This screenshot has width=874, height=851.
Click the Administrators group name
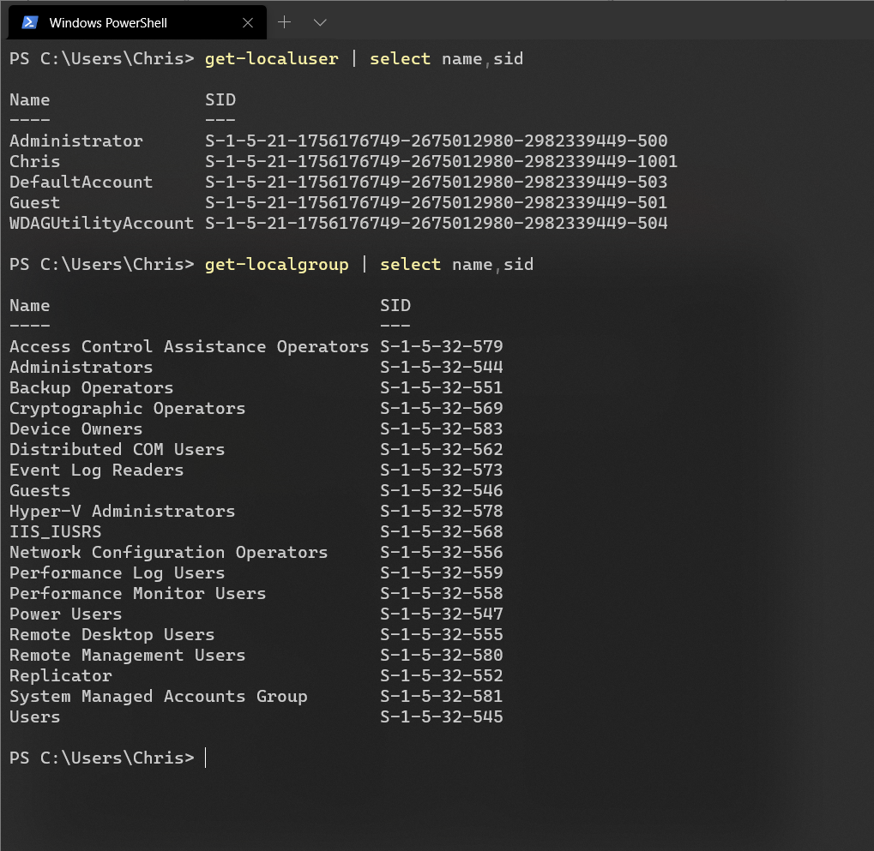[x=81, y=368]
